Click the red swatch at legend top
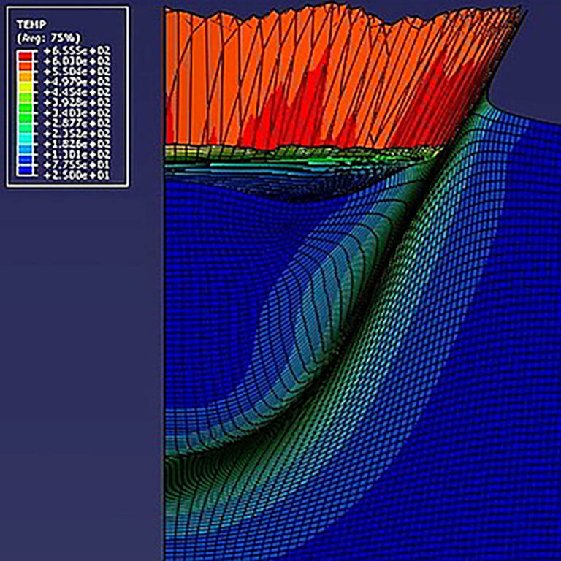 [x=26, y=56]
